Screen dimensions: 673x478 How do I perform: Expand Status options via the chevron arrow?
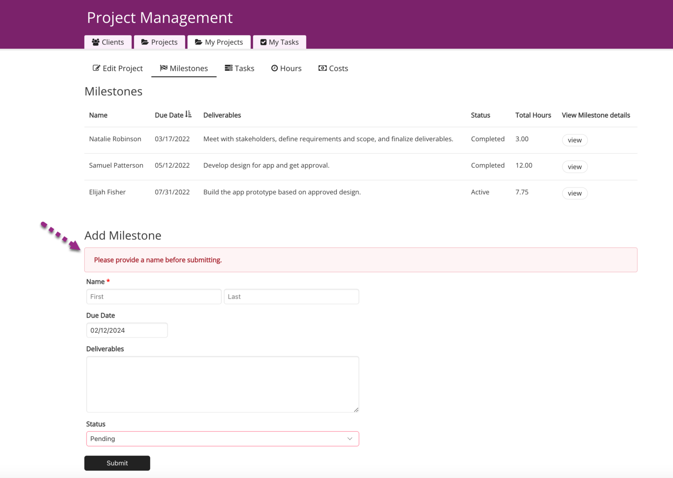[350, 439]
